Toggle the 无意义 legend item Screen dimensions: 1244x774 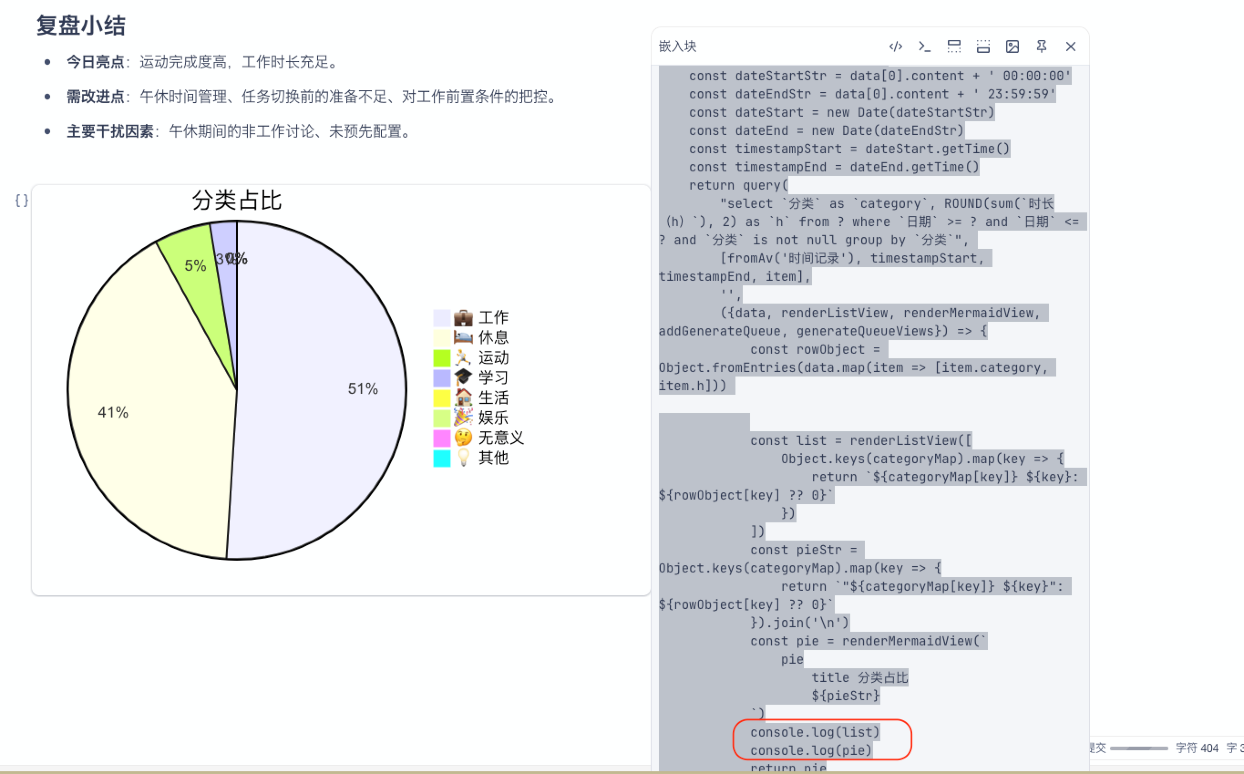click(x=500, y=438)
